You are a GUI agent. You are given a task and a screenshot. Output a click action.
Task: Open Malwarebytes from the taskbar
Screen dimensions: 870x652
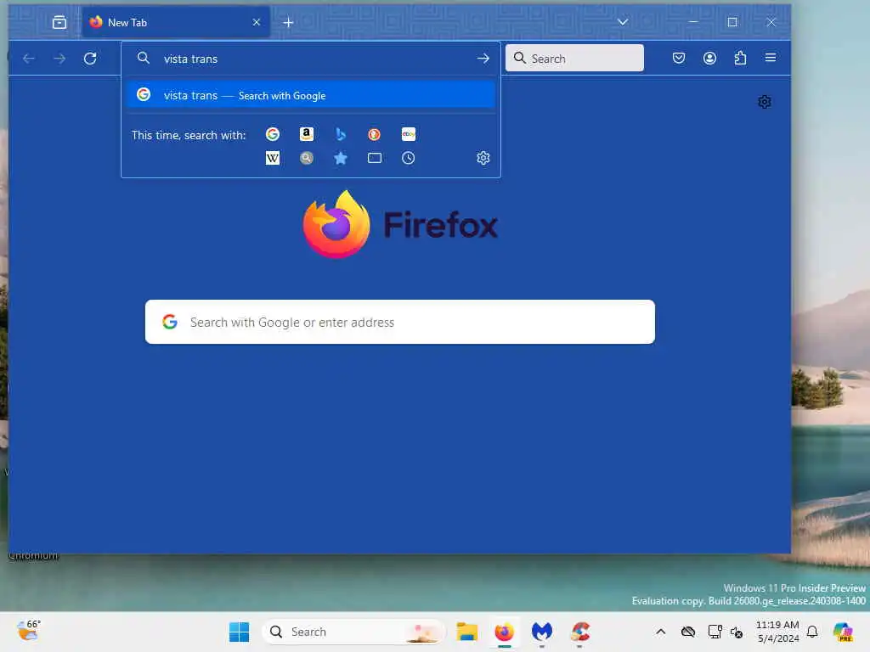(x=542, y=632)
